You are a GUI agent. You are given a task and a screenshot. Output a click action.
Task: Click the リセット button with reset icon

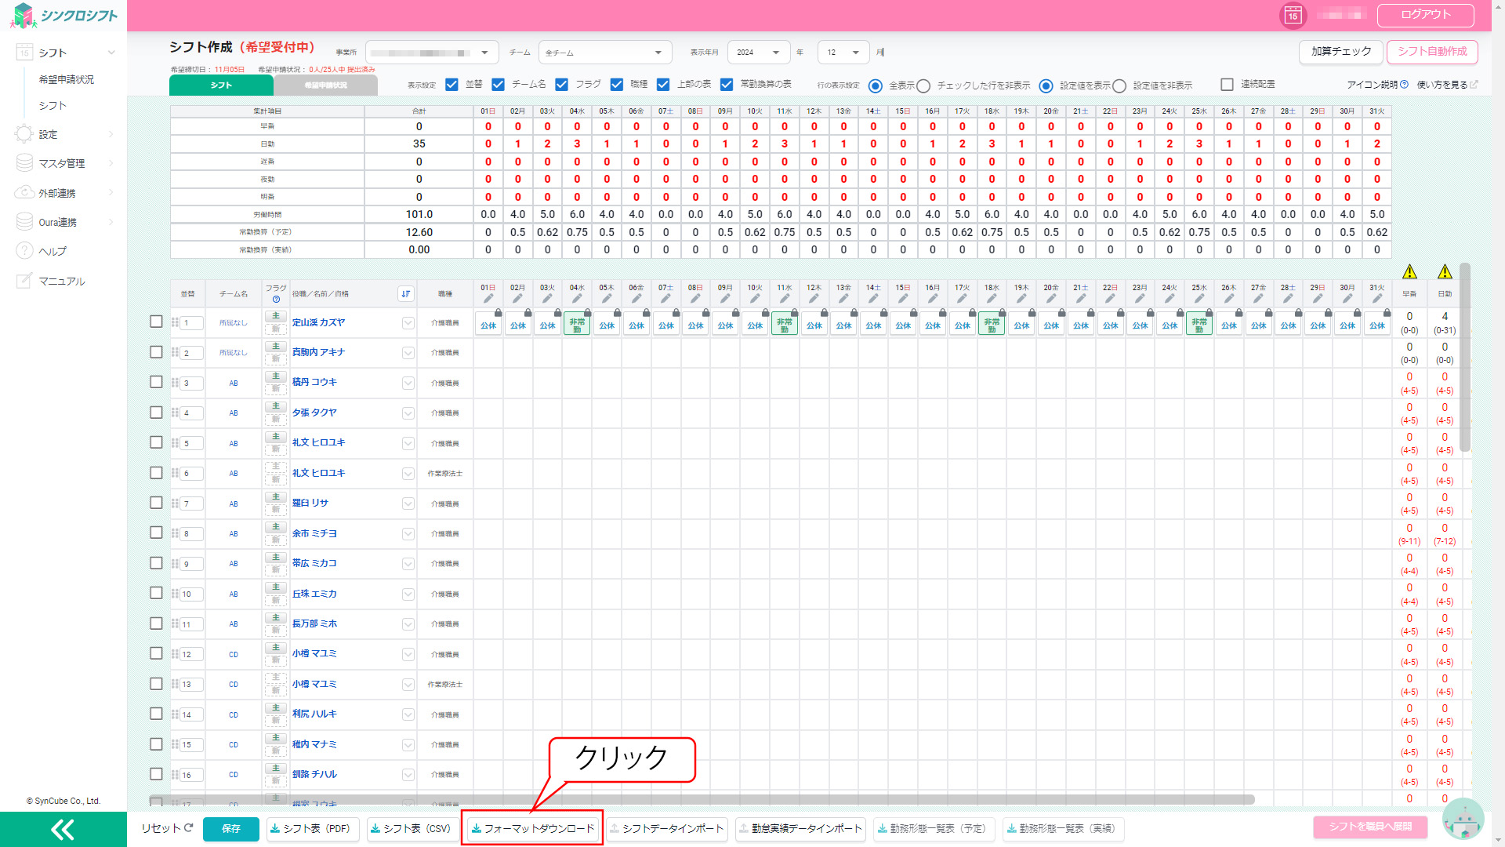(167, 828)
